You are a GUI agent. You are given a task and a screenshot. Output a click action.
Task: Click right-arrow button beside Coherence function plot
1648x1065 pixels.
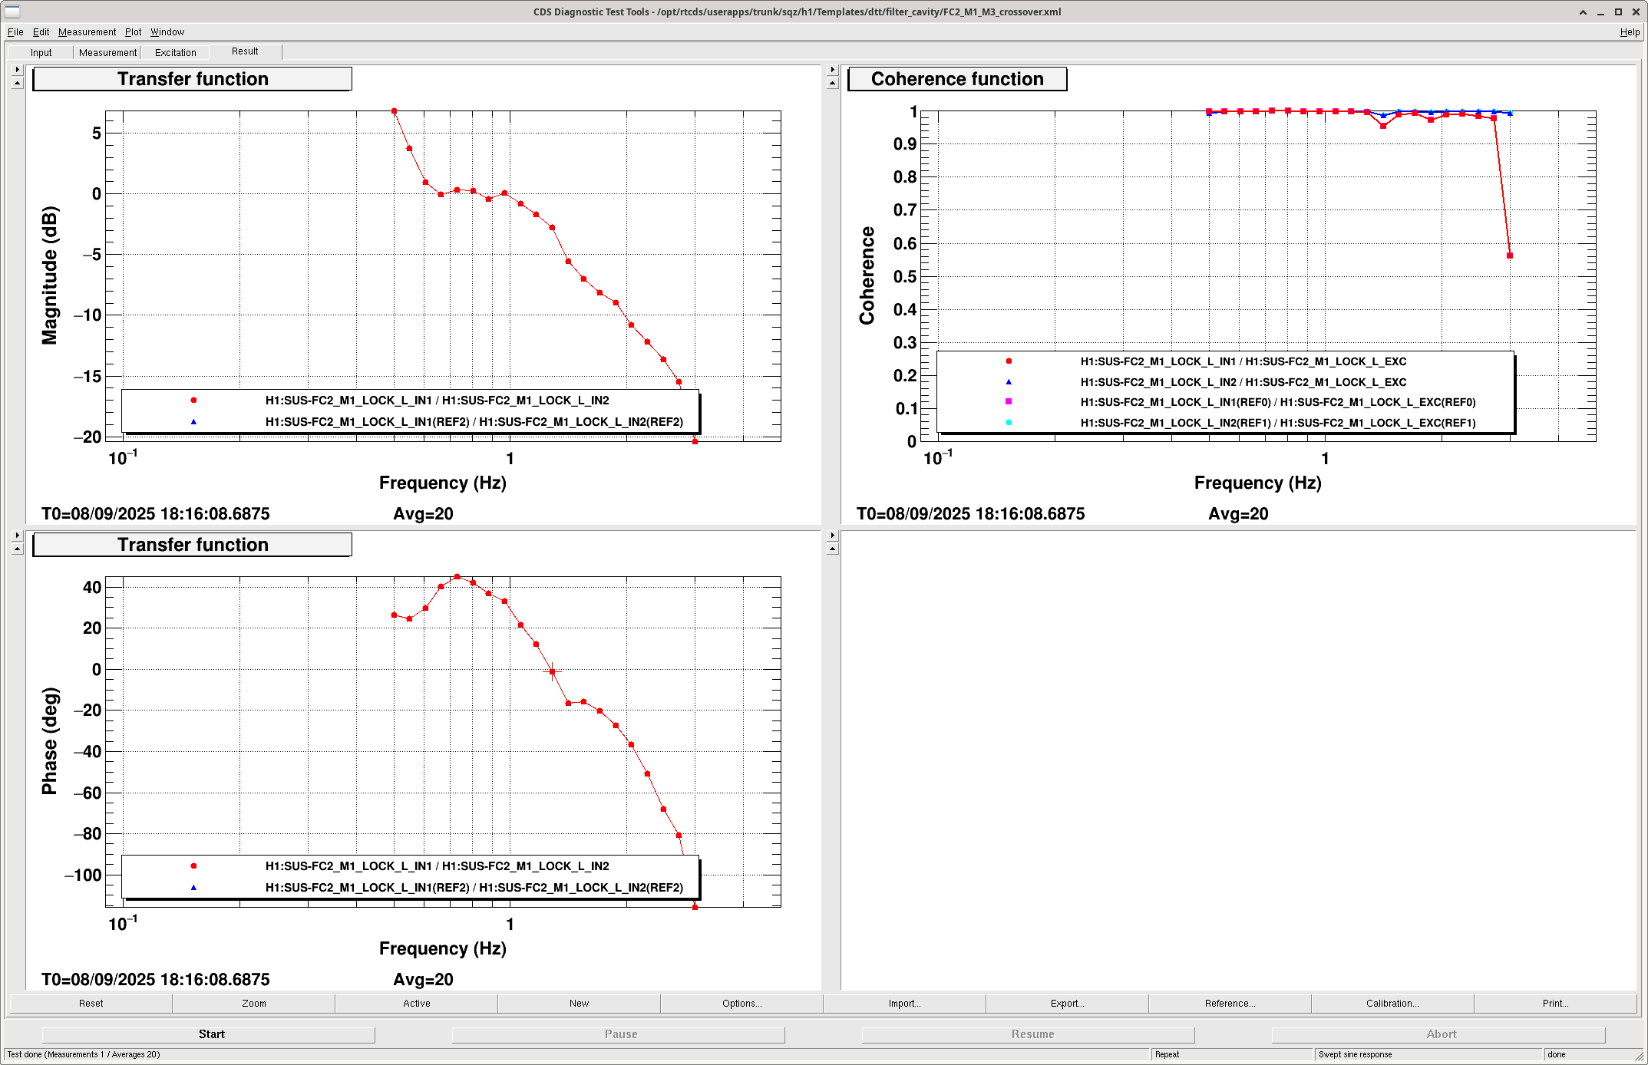tap(832, 70)
